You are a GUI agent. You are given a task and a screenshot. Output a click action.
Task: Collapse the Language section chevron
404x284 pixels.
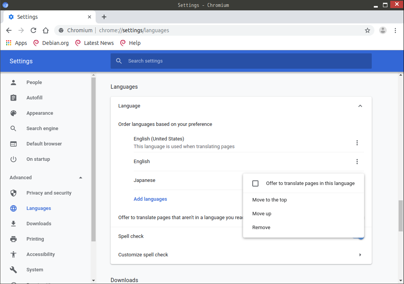click(x=360, y=106)
